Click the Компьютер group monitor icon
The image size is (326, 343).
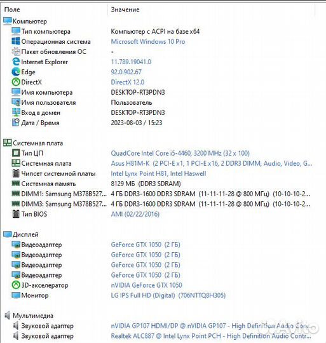(x=8, y=21)
